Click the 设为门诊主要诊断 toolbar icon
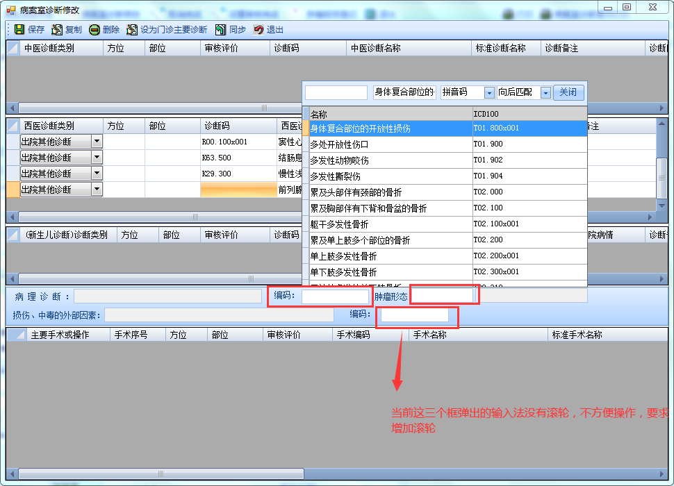 [x=132, y=30]
